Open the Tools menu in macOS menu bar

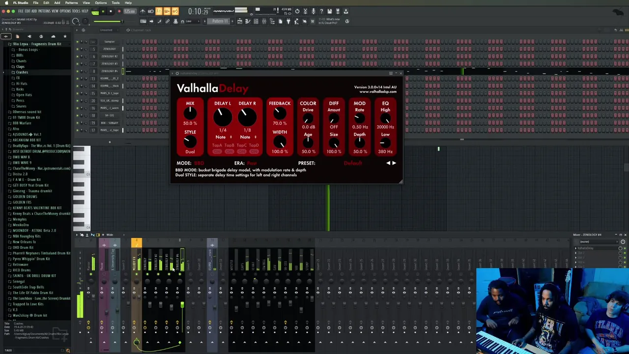click(x=115, y=2)
